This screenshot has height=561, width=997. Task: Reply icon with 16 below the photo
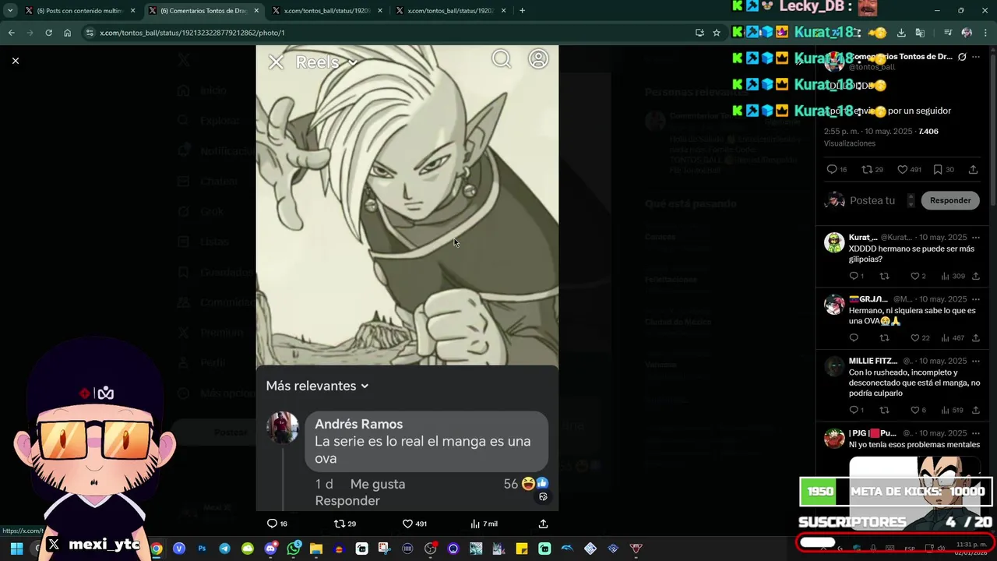click(x=277, y=524)
